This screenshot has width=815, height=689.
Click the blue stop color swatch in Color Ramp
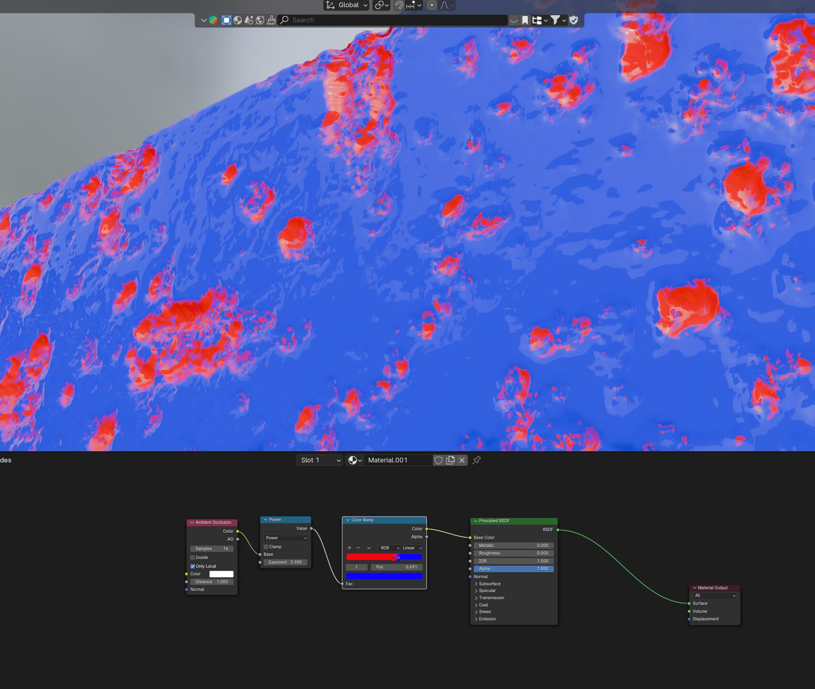click(x=384, y=576)
